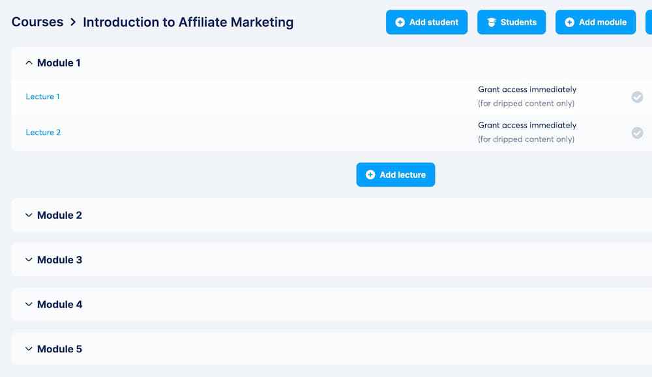Click the plus icon in Add student
Viewport: 652px width, 377px height.
(400, 22)
